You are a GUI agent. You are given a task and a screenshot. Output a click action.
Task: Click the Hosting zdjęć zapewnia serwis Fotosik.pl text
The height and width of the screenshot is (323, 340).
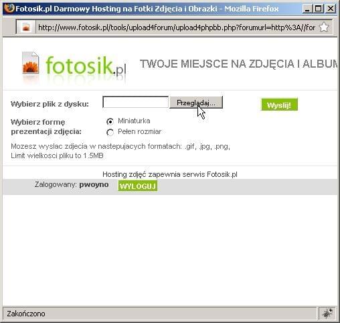coord(170,174)
